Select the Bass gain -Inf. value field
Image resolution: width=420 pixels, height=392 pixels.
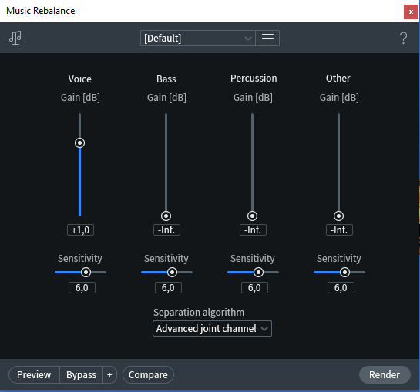(x=166, y=230)
